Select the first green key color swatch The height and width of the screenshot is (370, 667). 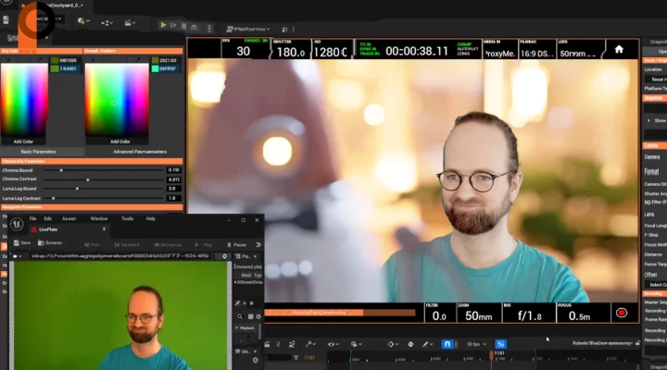click(55, 60)
